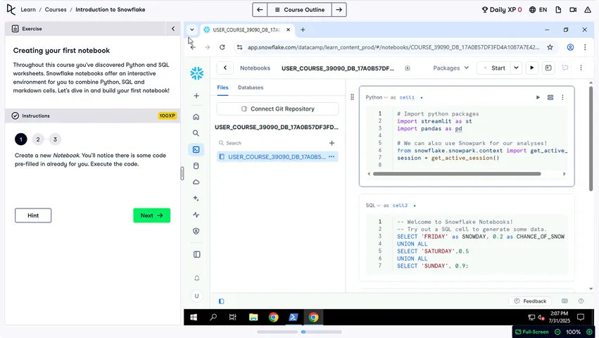Click the keyboard shortcuts icon near Feedback
This screenshot has height=338, width=599.
565,301
